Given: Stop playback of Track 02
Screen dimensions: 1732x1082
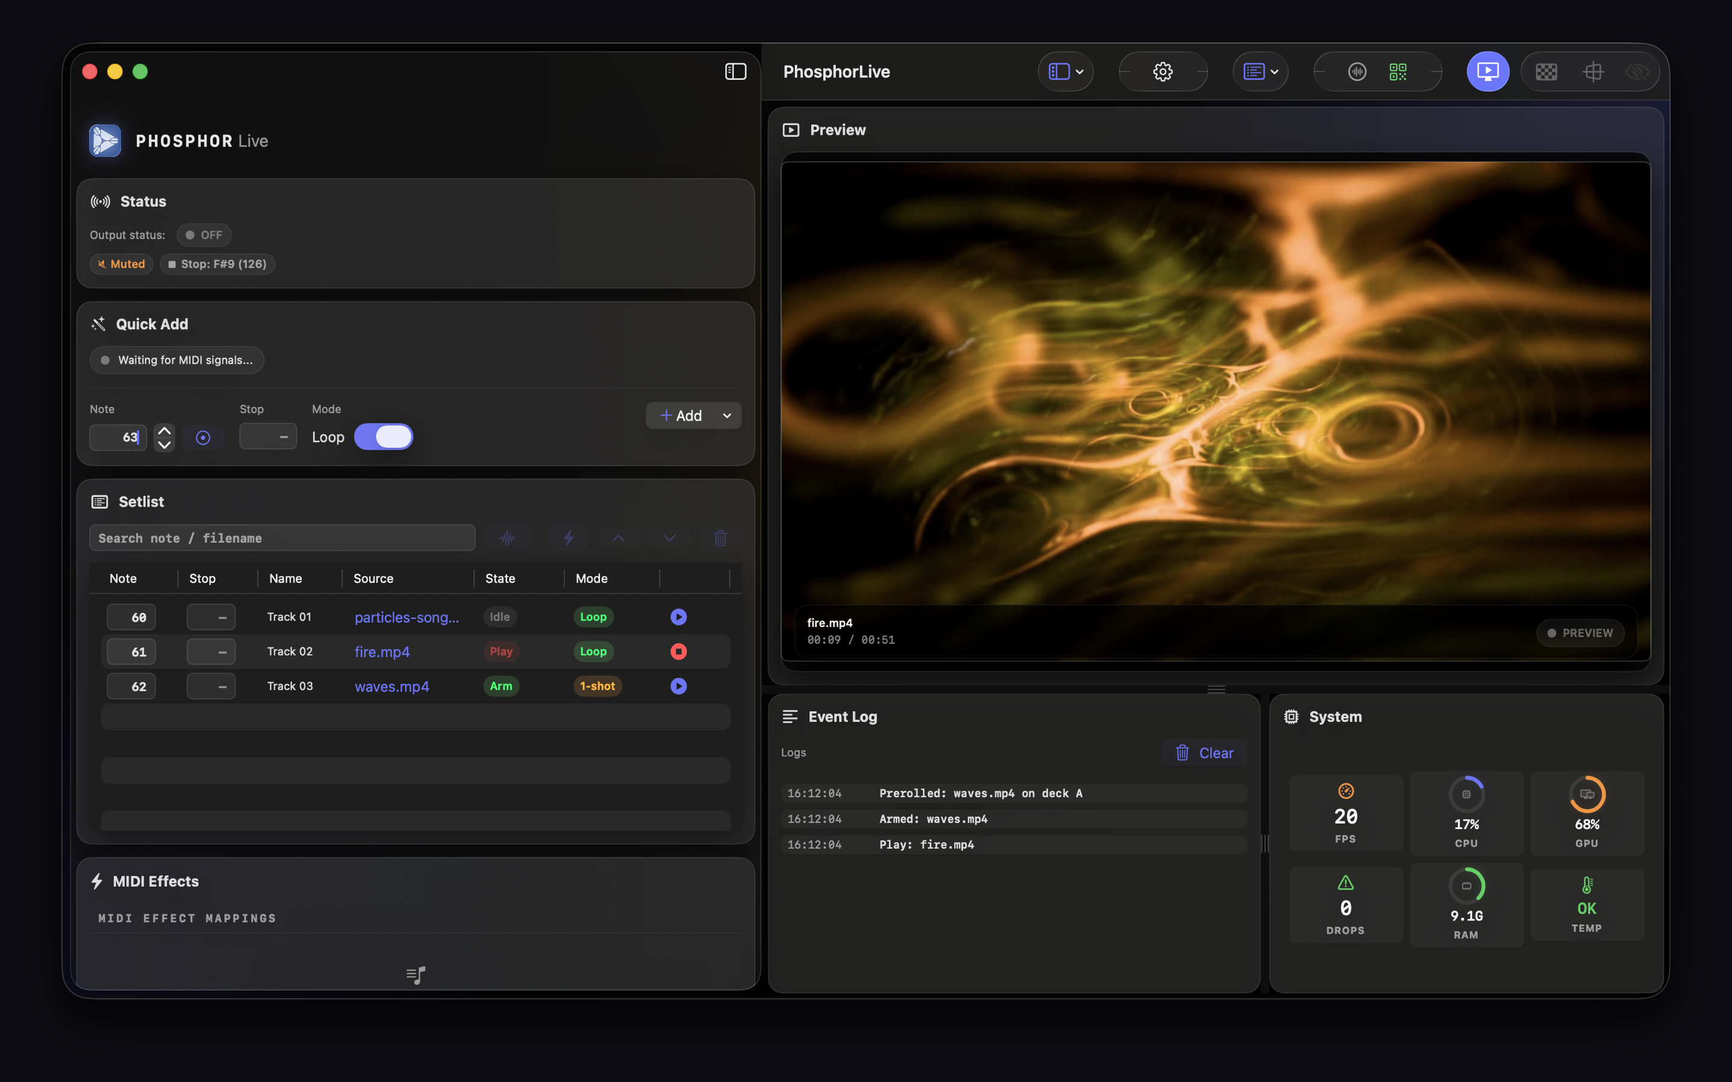Looking at the screenshot, I should 678,651.
